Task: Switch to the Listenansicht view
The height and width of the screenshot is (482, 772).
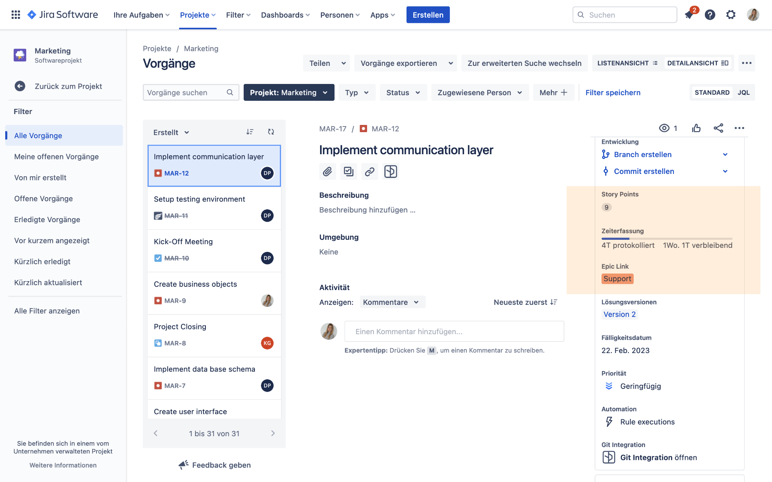Action: (627, 63)
